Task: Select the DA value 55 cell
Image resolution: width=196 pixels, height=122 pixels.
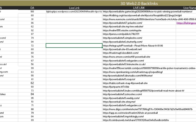Action: (32, 75)
